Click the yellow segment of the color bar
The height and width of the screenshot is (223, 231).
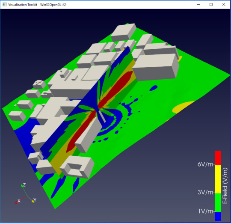pos(218,179)
